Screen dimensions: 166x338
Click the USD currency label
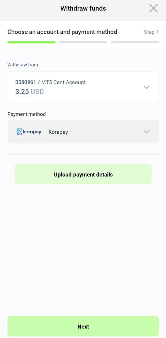coord(37,92)
